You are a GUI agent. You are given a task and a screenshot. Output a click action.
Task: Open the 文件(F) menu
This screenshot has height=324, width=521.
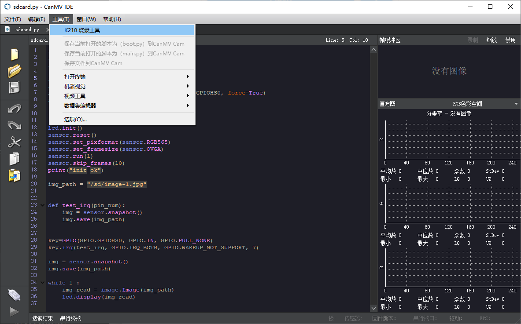click(x=13, y=19)
